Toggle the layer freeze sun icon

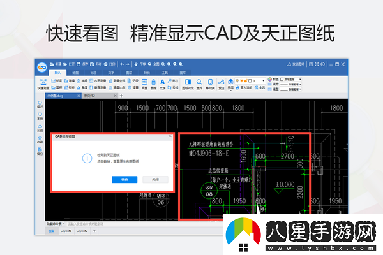(x=241, y=80)
